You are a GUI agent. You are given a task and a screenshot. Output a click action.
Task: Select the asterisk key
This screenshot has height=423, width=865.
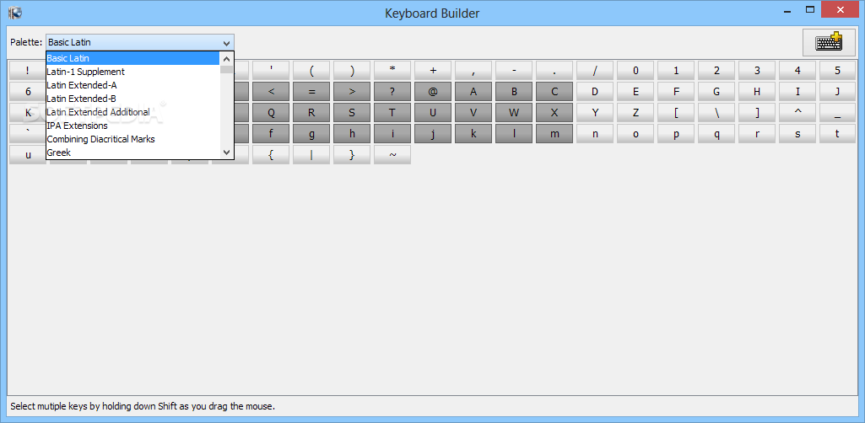(392, 71)
